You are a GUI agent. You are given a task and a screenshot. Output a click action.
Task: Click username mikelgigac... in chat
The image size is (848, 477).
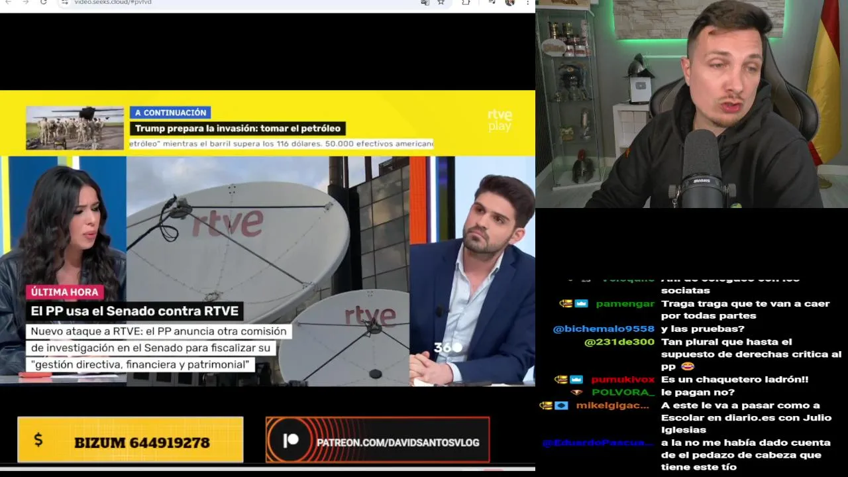[613, 405]
